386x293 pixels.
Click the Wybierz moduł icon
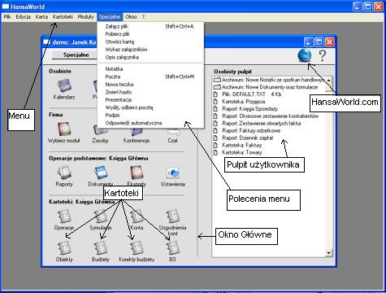tap(64, 129)
